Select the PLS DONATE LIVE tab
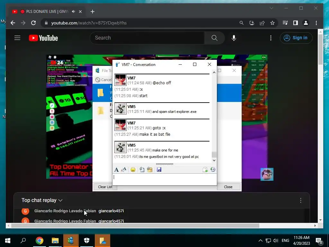 pos(46,12)
